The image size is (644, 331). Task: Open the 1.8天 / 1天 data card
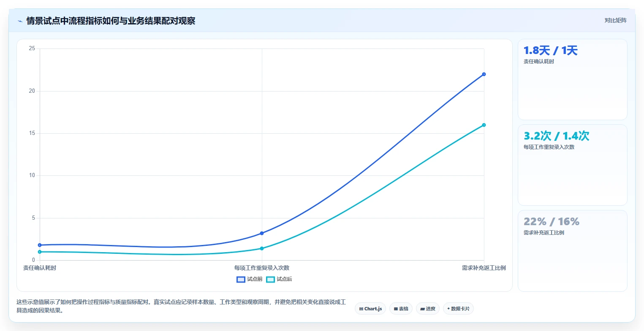pos(572,79)
